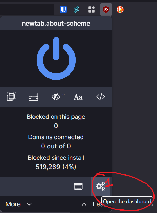Click the Blocked since install count
The height and width of the screenshot is (213, 157).
pyautogui.click(x=56, y=167)
